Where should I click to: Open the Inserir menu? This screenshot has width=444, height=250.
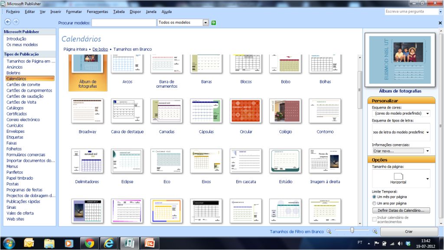click(x=55, y=12)
